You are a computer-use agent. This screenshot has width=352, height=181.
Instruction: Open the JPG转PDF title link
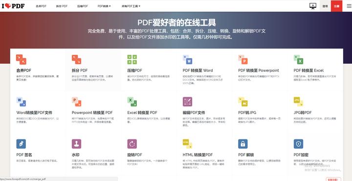[303, 113]
